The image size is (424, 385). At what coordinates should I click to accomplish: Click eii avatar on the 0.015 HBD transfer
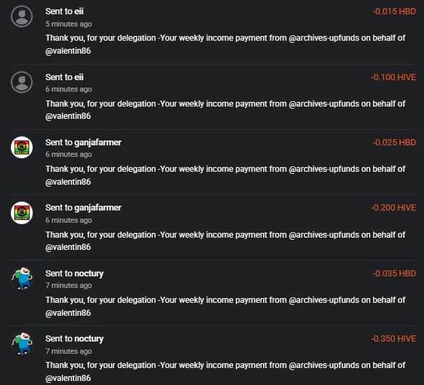pos(22,16)
